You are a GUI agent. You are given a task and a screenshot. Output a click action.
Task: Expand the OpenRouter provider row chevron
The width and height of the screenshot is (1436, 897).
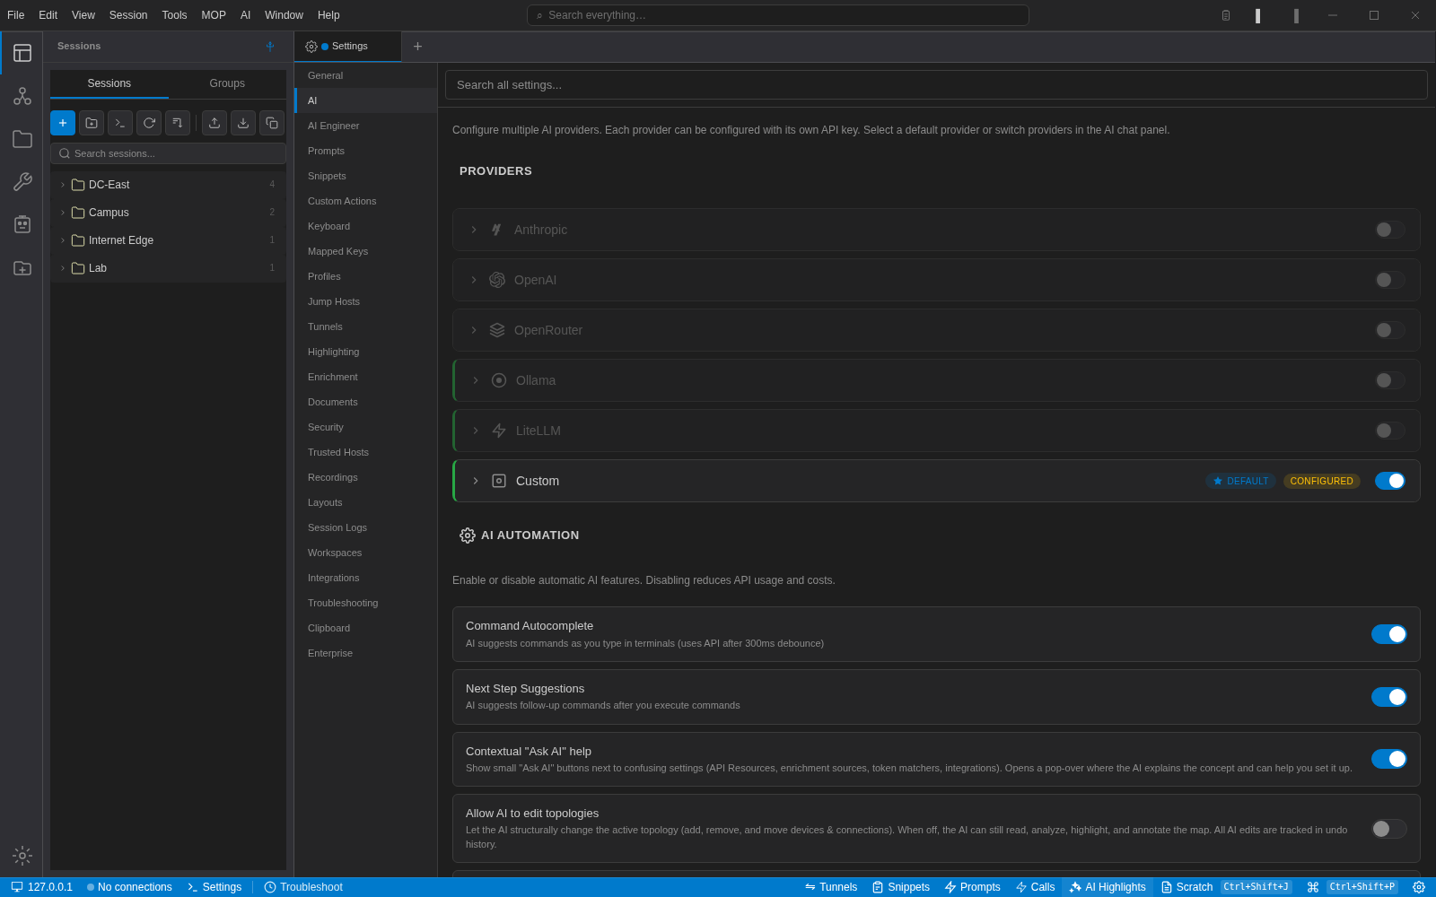coord(474,330)
